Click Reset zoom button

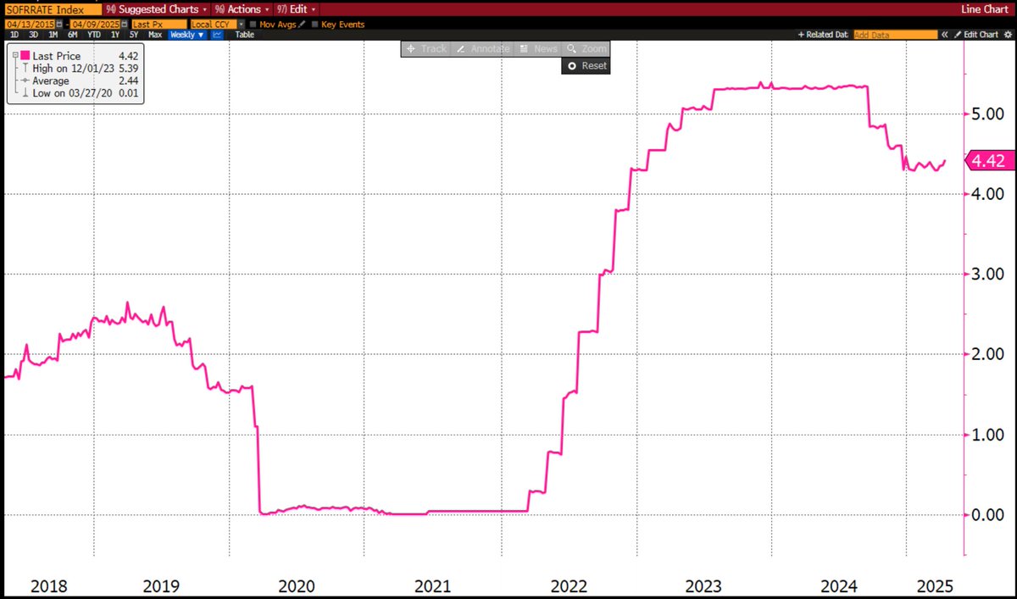[x=586, y=65]
